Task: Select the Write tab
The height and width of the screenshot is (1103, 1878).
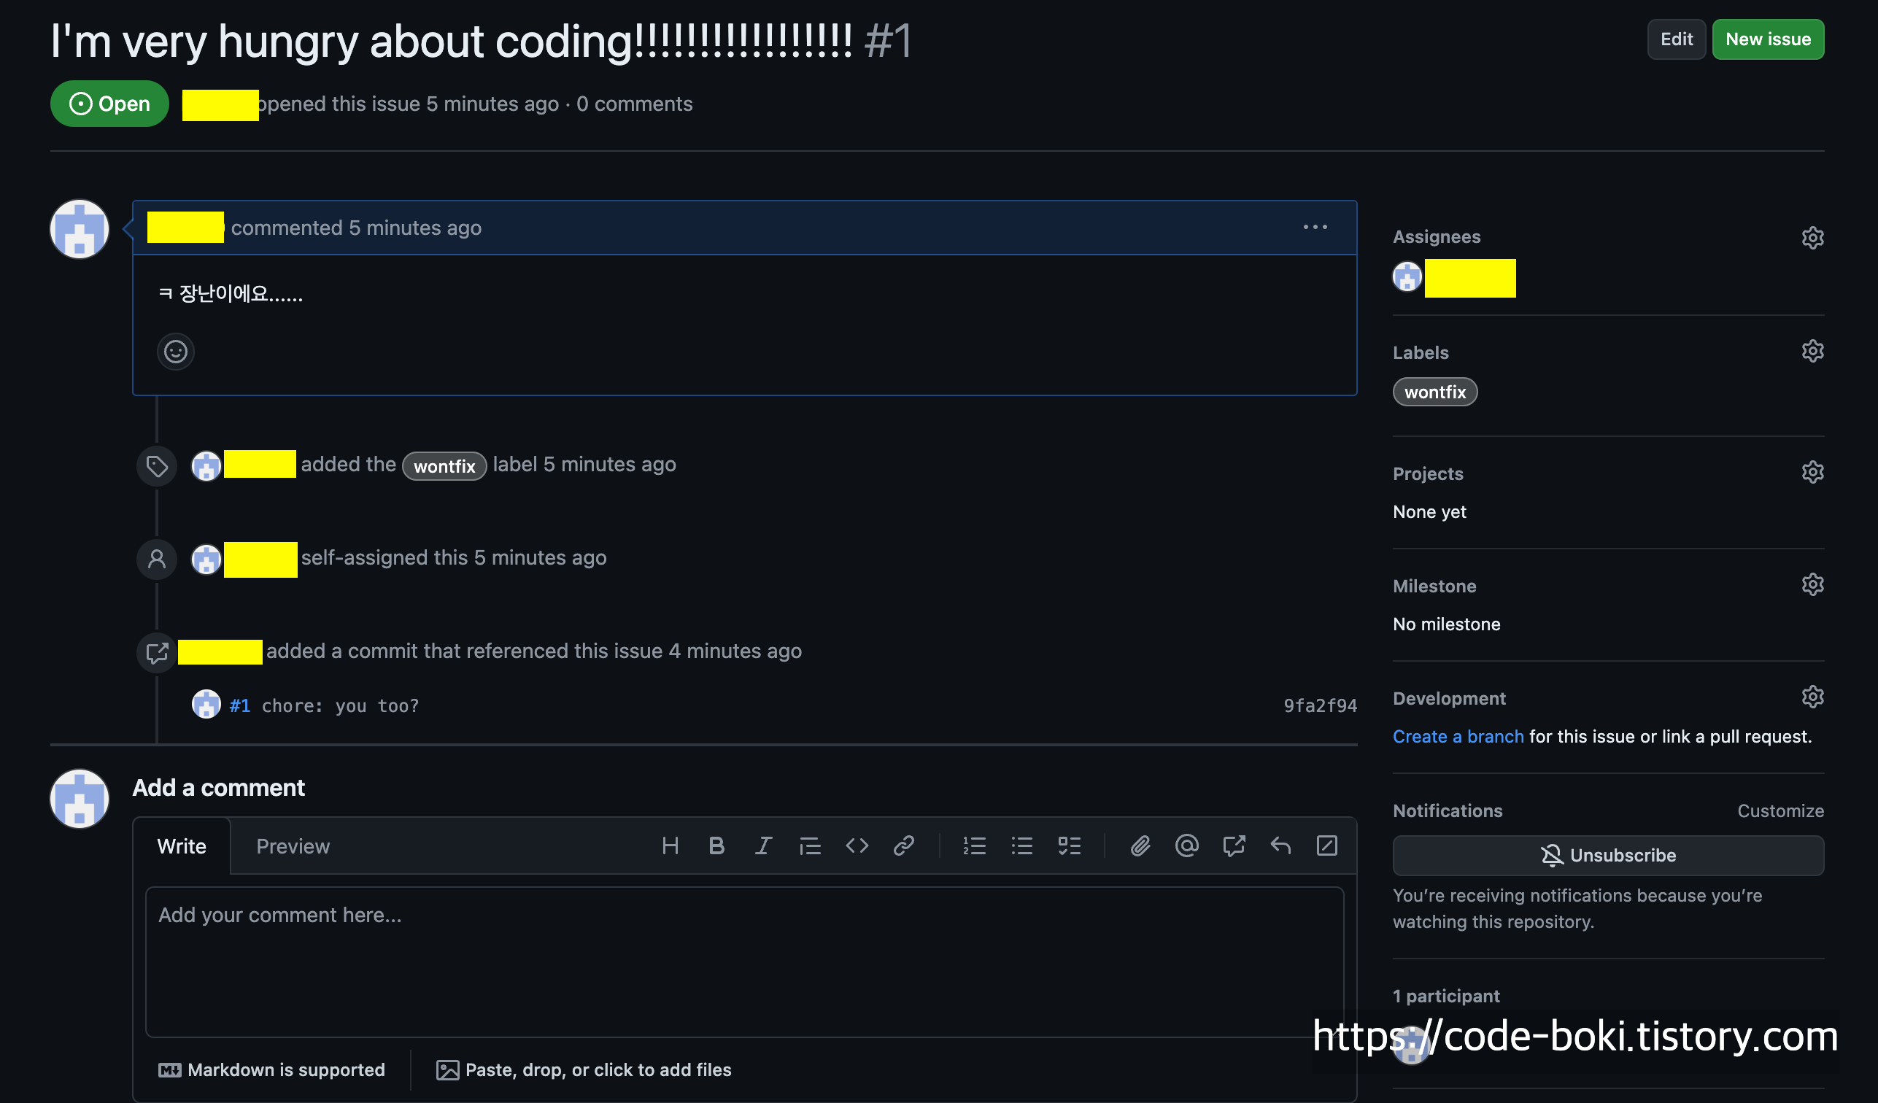Action: 182,847
